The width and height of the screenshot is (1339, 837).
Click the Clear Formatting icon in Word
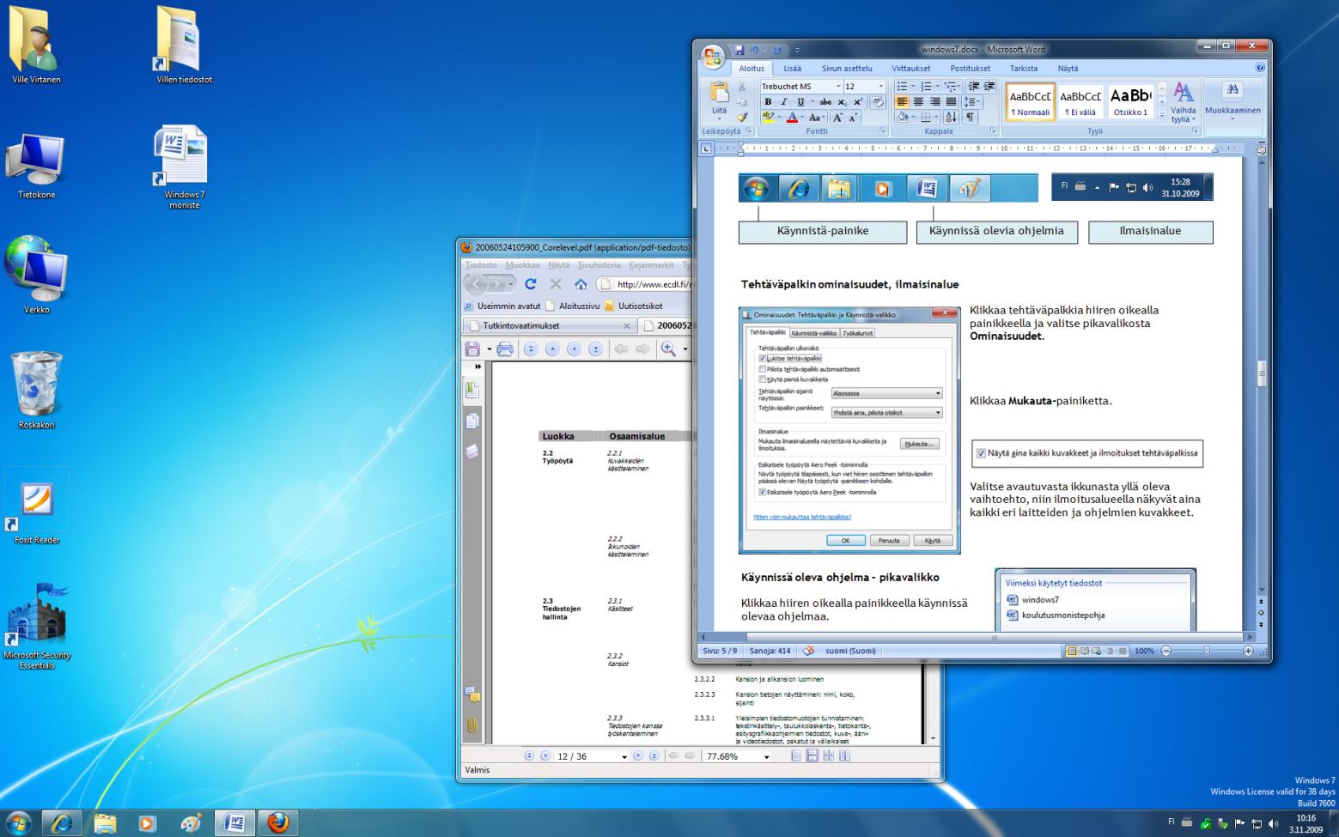(878, 102)
